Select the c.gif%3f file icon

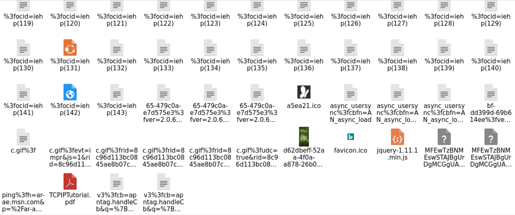[x=23, y=137]
